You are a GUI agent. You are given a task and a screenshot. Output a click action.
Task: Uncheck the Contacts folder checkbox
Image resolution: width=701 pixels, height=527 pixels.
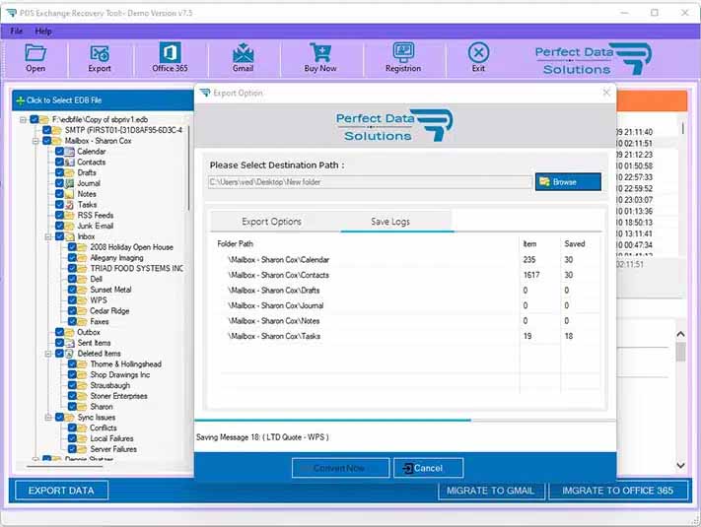point(59,163)
